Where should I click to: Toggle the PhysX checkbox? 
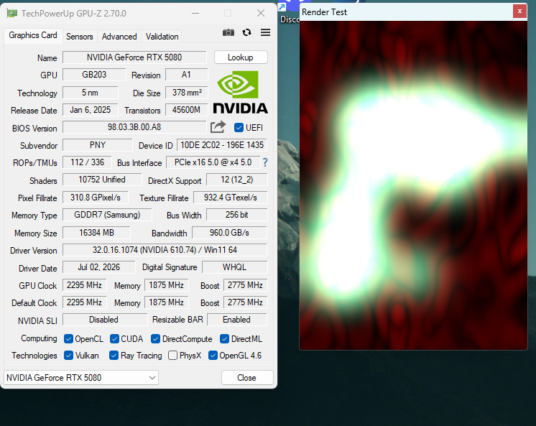172,356
